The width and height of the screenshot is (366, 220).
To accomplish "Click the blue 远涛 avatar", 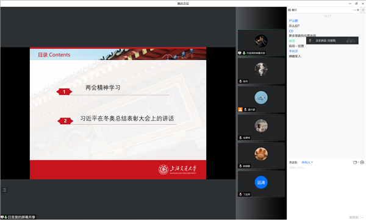I will coord(261,182).
